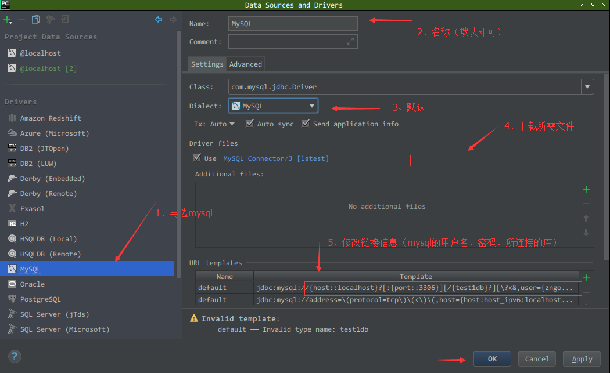
Task: Switch to the Advanced tab
Action: (x=246, y=64)
